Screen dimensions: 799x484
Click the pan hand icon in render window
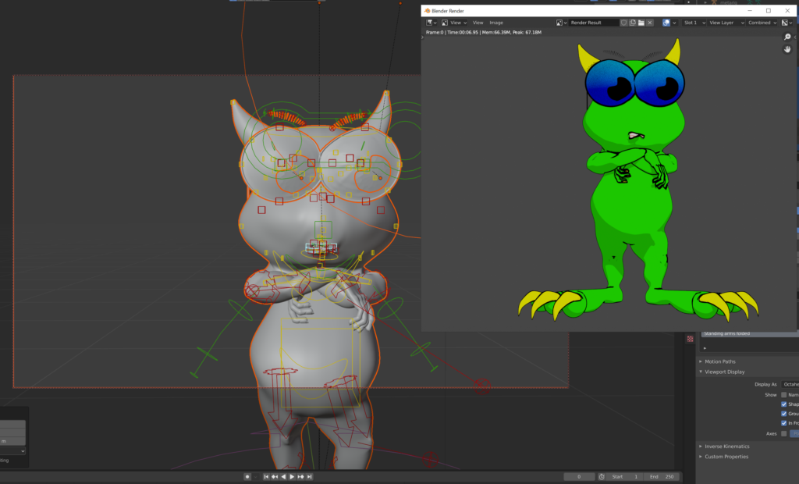coord(787,50)
